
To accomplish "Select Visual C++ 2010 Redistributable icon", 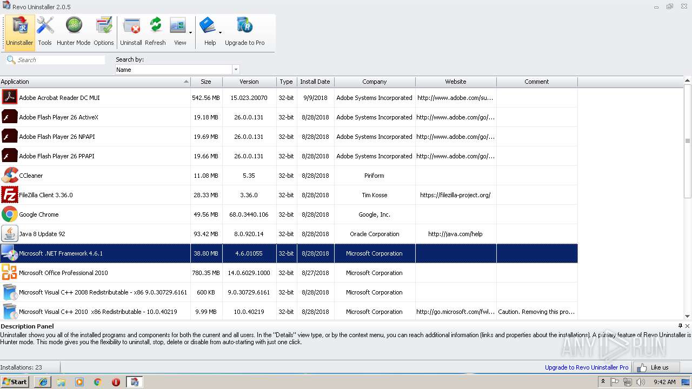I will coord(9,311).
